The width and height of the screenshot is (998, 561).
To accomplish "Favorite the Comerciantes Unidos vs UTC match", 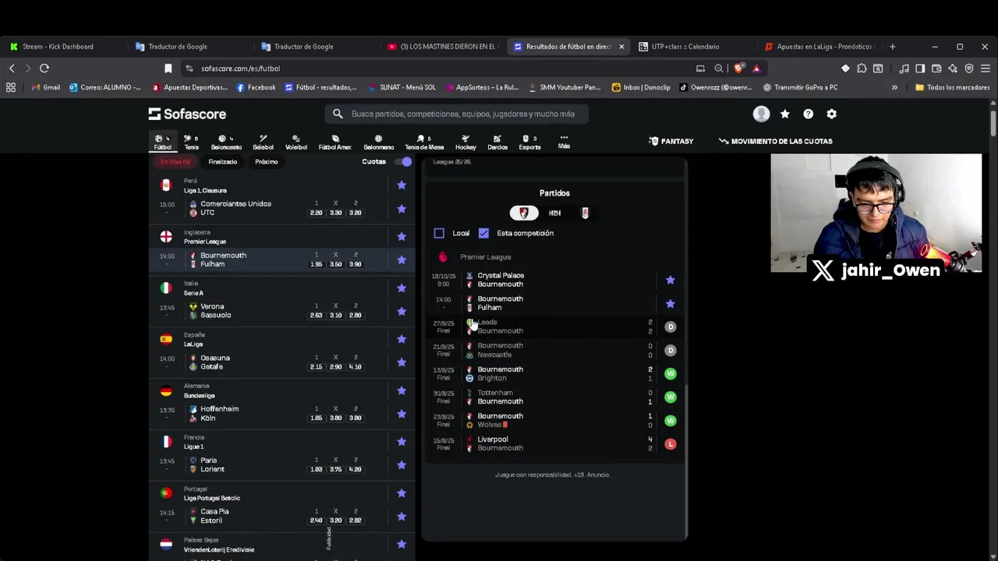I will click(402, 209).
